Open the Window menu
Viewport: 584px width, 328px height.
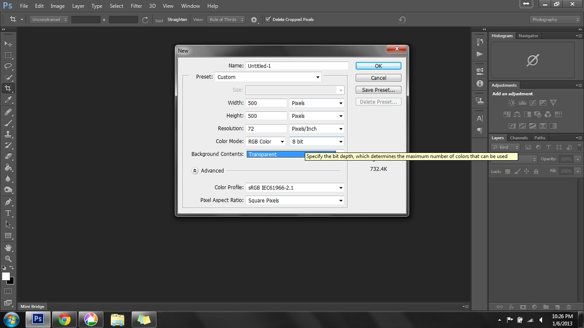(x=190, y=6)
